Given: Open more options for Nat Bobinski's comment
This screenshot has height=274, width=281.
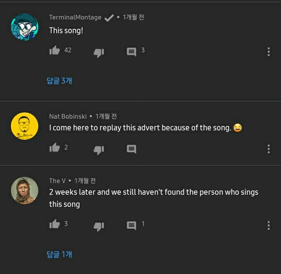Looking at the screenshot, I should coord(269,149).
